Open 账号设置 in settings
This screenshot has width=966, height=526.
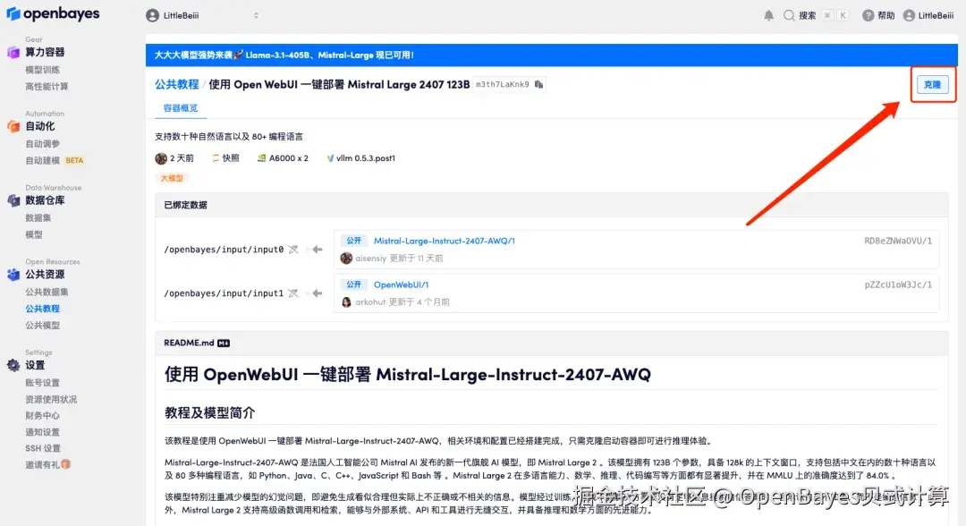[x=43, y=383]
